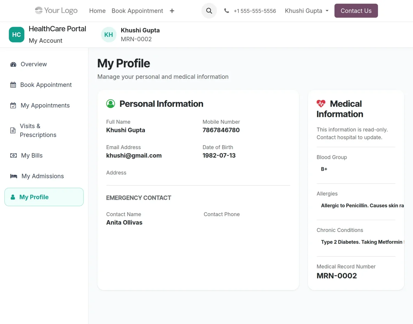The image size is (413, 324).
Task: Open My Admissions in the sidebar
Action: click(x=44, y=176)
